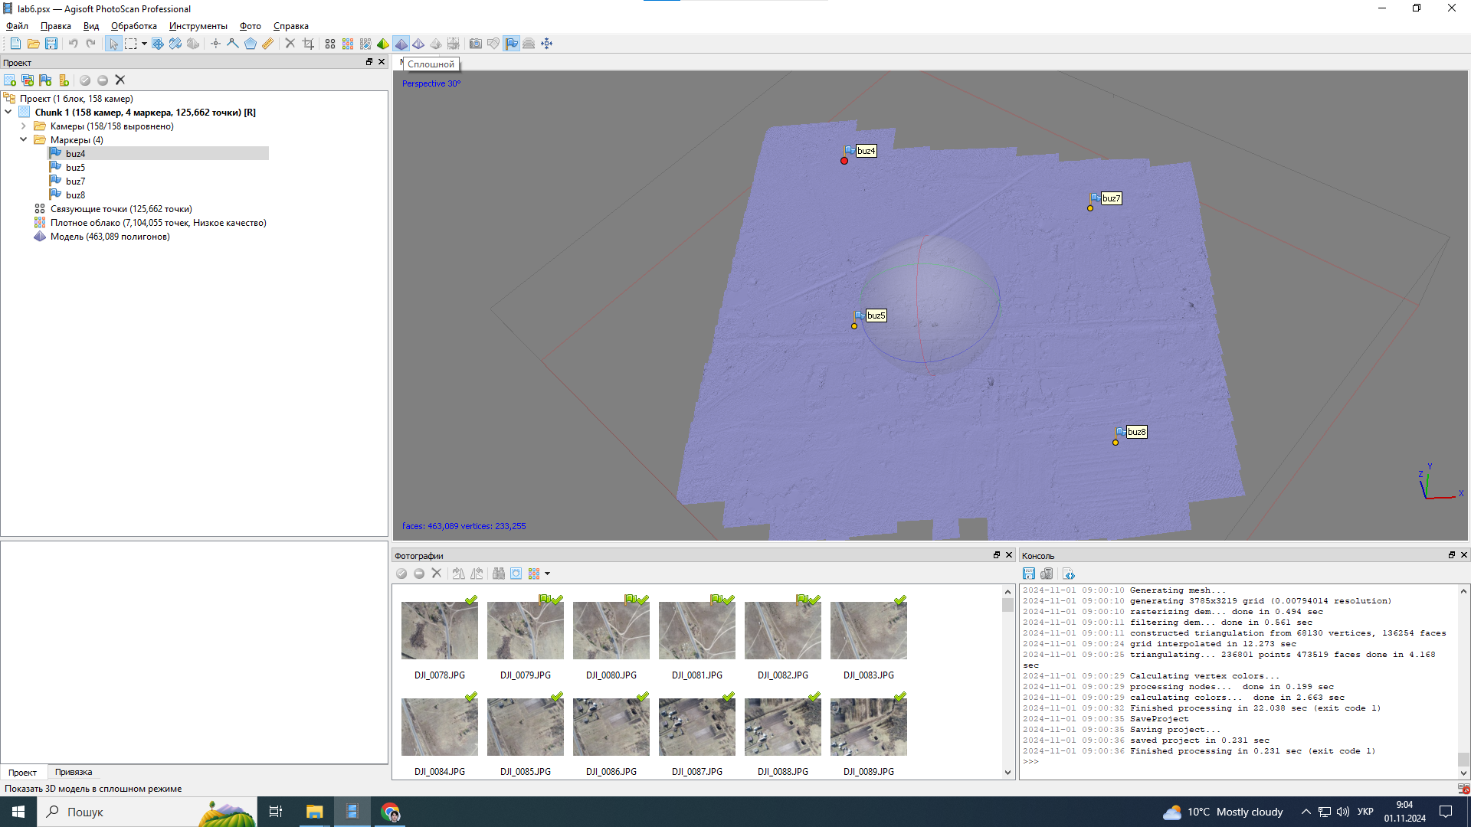Switch to the Привязка tab
This screenshot has height=827, width=1471.
coord(74,772)
